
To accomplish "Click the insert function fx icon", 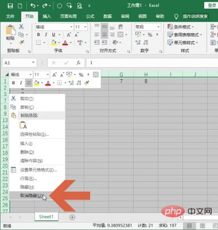I will click(79, 63).
